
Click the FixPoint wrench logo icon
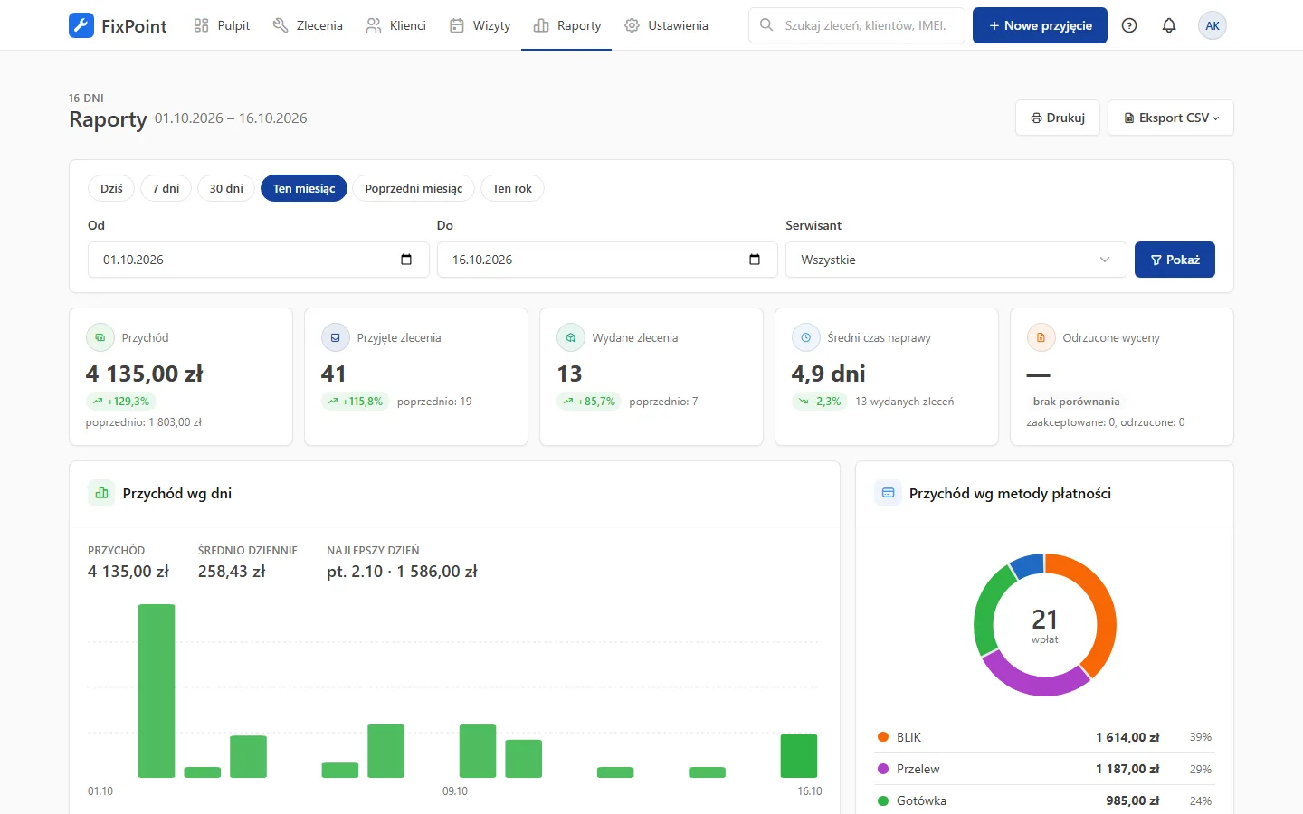pos(81,25)
